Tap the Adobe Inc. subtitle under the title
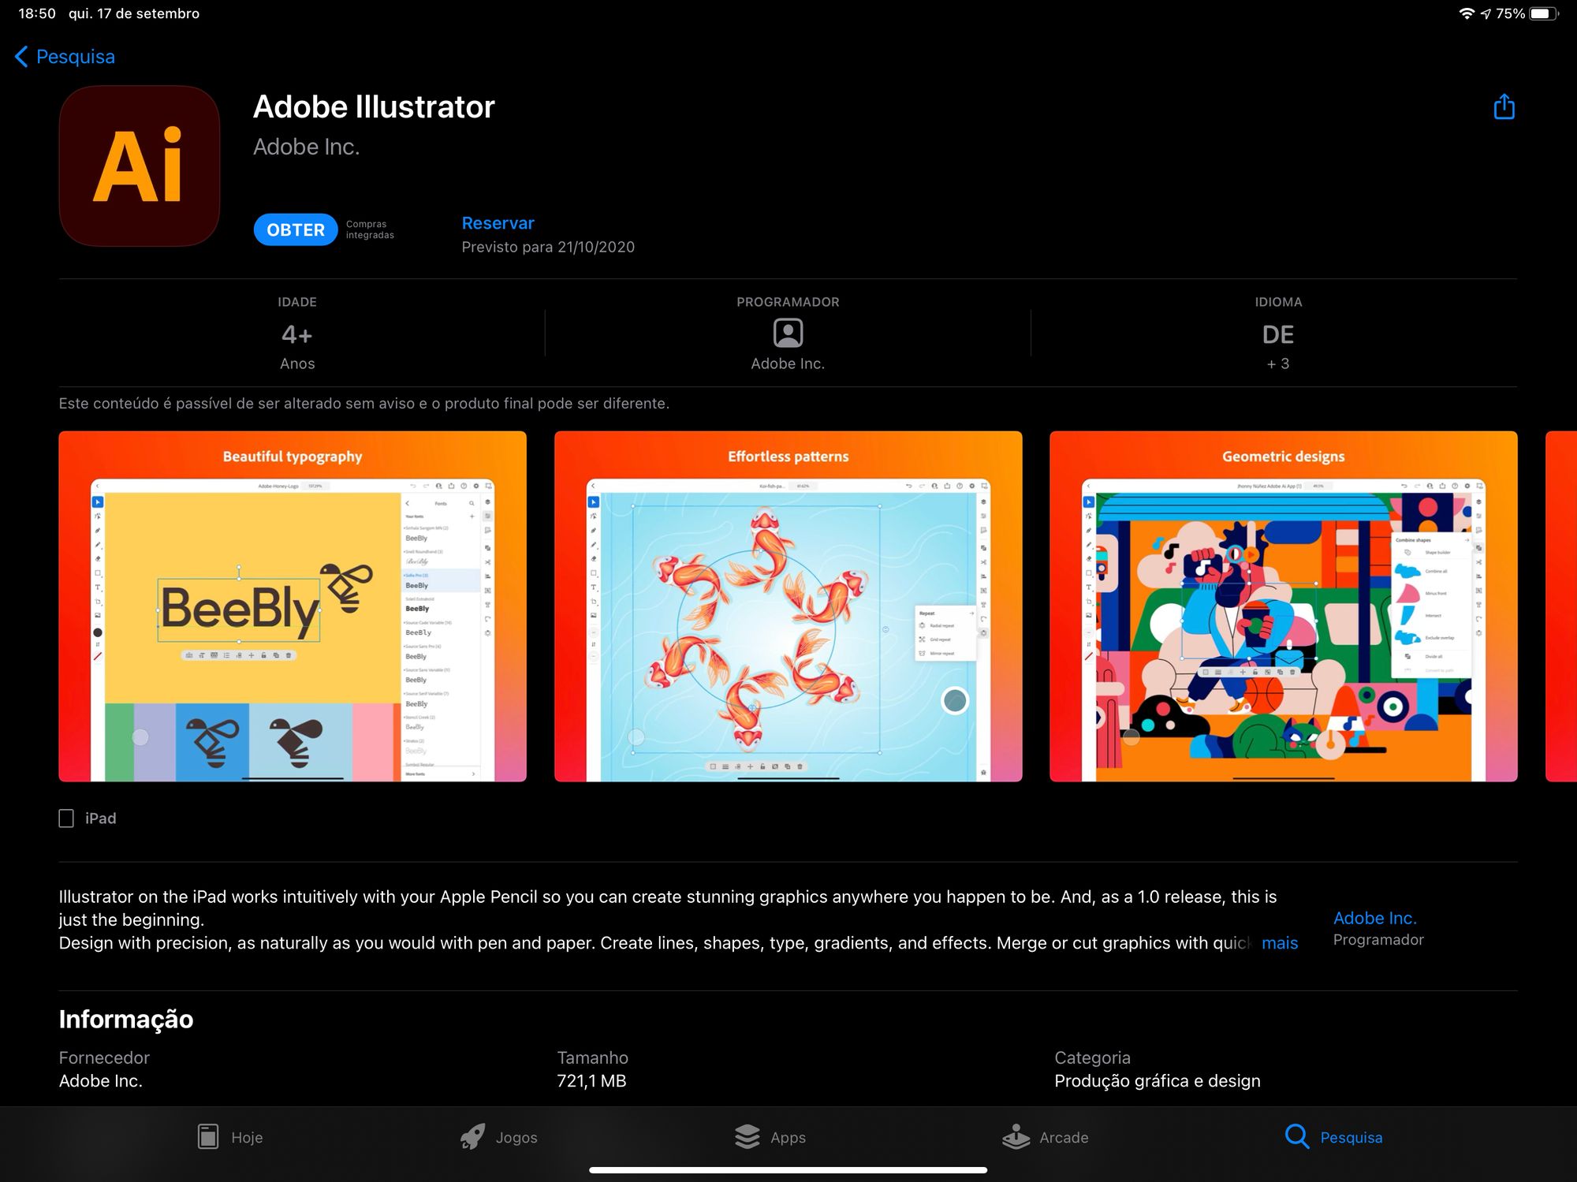 tap(306, 147)
